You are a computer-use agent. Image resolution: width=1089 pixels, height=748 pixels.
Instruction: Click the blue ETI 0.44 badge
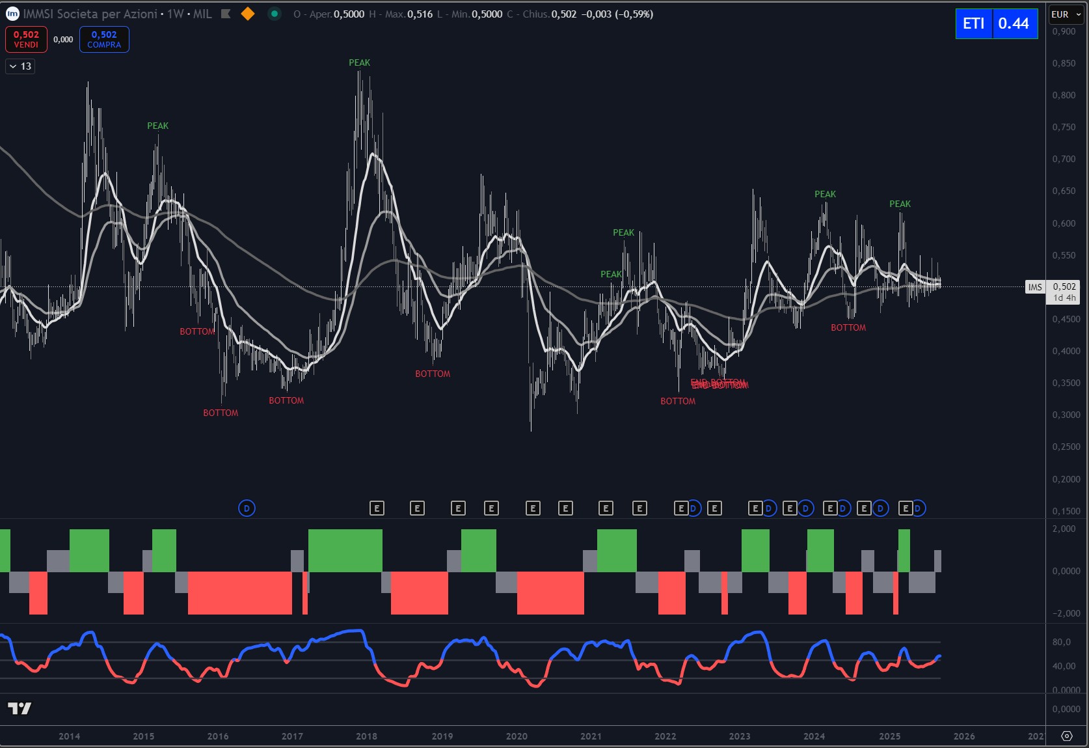pyautogui.click(x=996, y=23)
